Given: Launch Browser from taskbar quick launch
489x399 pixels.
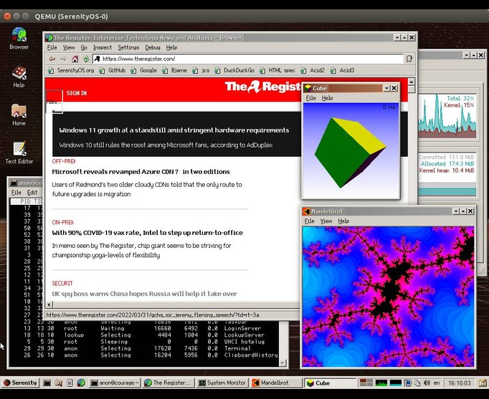Looking at the screenshot, I should (x=81, y=383).
